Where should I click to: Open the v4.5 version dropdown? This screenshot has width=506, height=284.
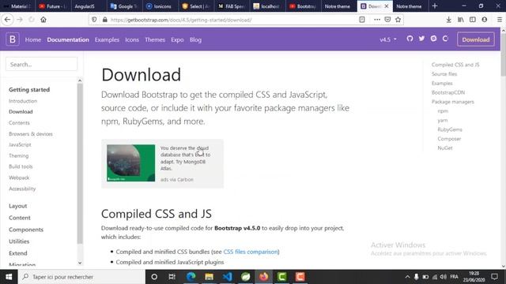[x=388, y=39]
